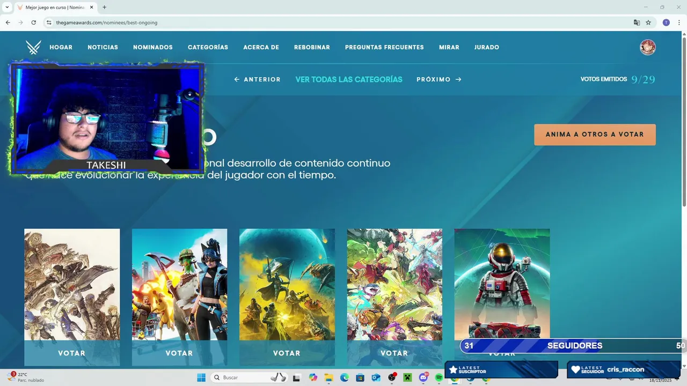Reload the page with refresh icon
Screen dimensions: 687x386
[x=33, y=23]
